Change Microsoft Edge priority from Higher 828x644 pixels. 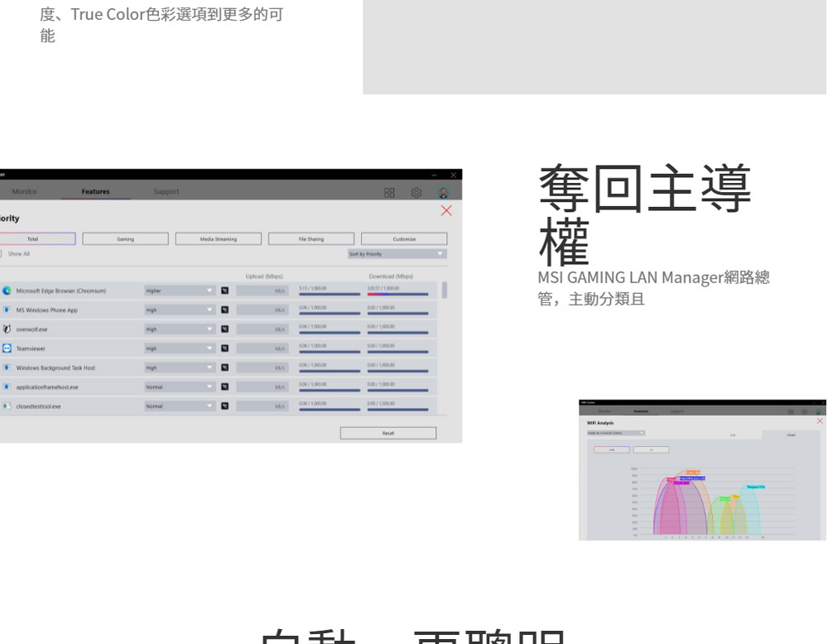(x=180, y=291)
